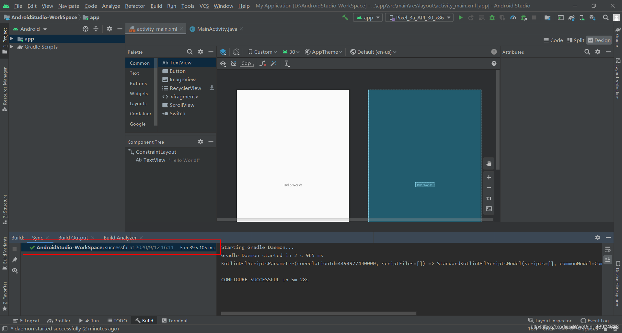622x333 pixels.
Task: Open the AppTheme selector dropdown
Action: [x=324, y=52]
